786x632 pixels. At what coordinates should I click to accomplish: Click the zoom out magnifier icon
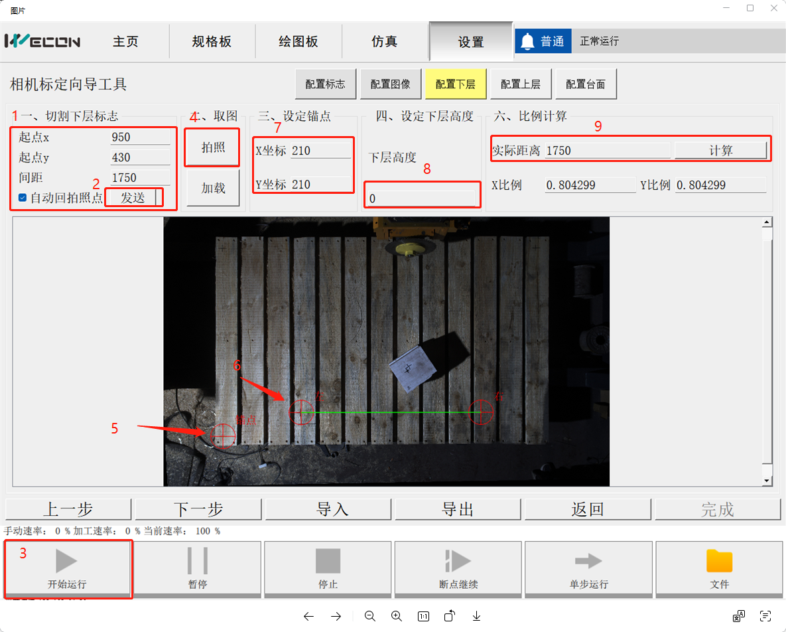pos(369,616)
